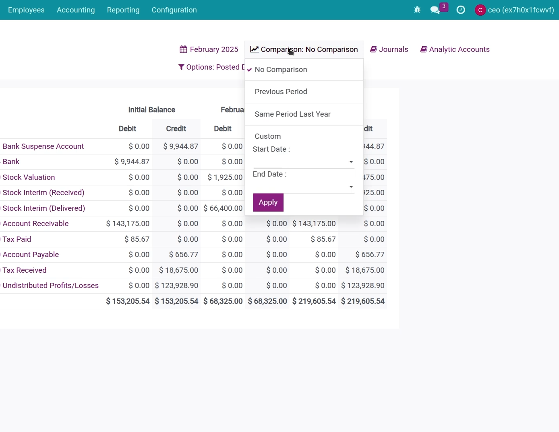Open the Reporting menu
This screenshot has width=559, height=432.
[123, 10]
